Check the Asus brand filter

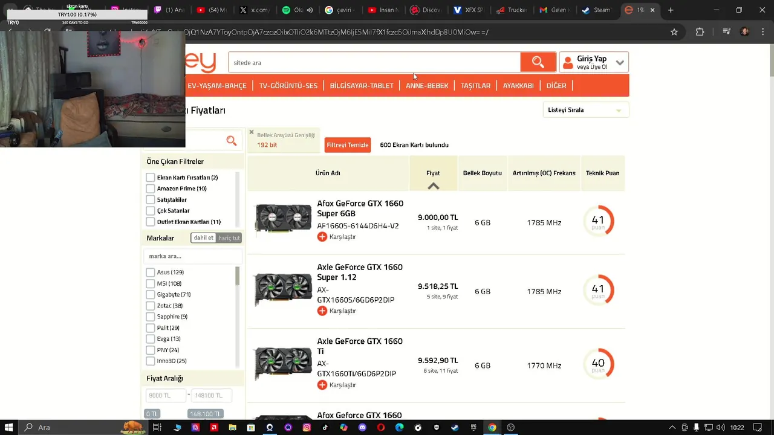pos(151,272)
